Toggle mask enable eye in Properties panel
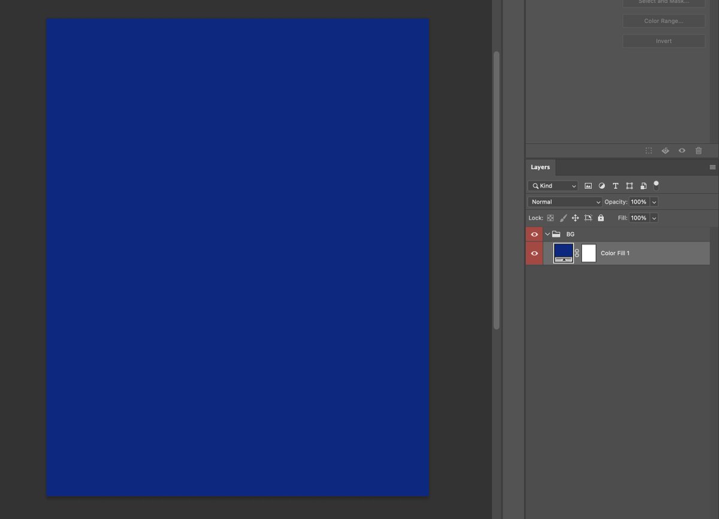Viewport: 719px width, 519px height. (682, 150)
